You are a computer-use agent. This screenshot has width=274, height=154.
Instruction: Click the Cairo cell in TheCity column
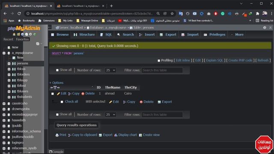click(x=128, y=93)
